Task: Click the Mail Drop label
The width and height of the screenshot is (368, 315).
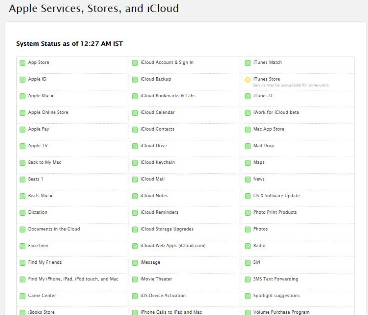Action: coord(264,146)
